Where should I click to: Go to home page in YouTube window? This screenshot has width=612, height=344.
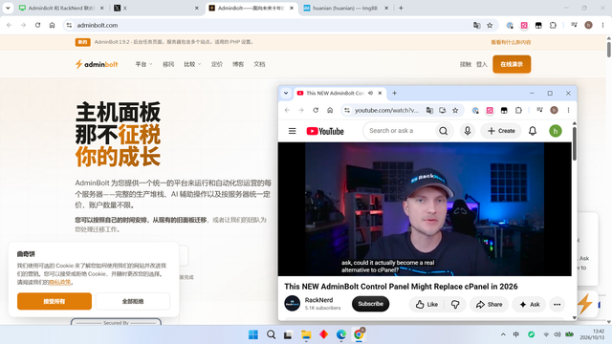pos(330,111)
